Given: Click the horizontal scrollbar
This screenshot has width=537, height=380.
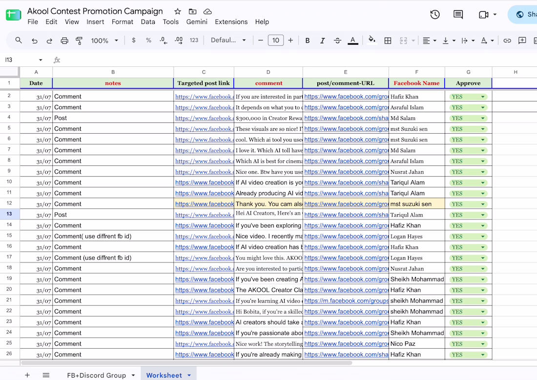Looking at the screenshot, I should (186, 363).
